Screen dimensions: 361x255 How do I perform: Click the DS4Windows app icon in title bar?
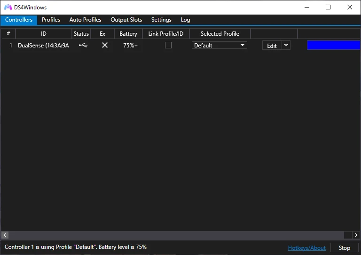(8, 8)
